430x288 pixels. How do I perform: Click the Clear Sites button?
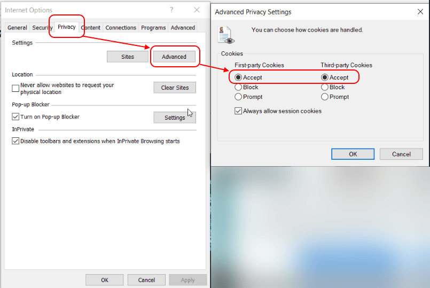tap(175, 88)
